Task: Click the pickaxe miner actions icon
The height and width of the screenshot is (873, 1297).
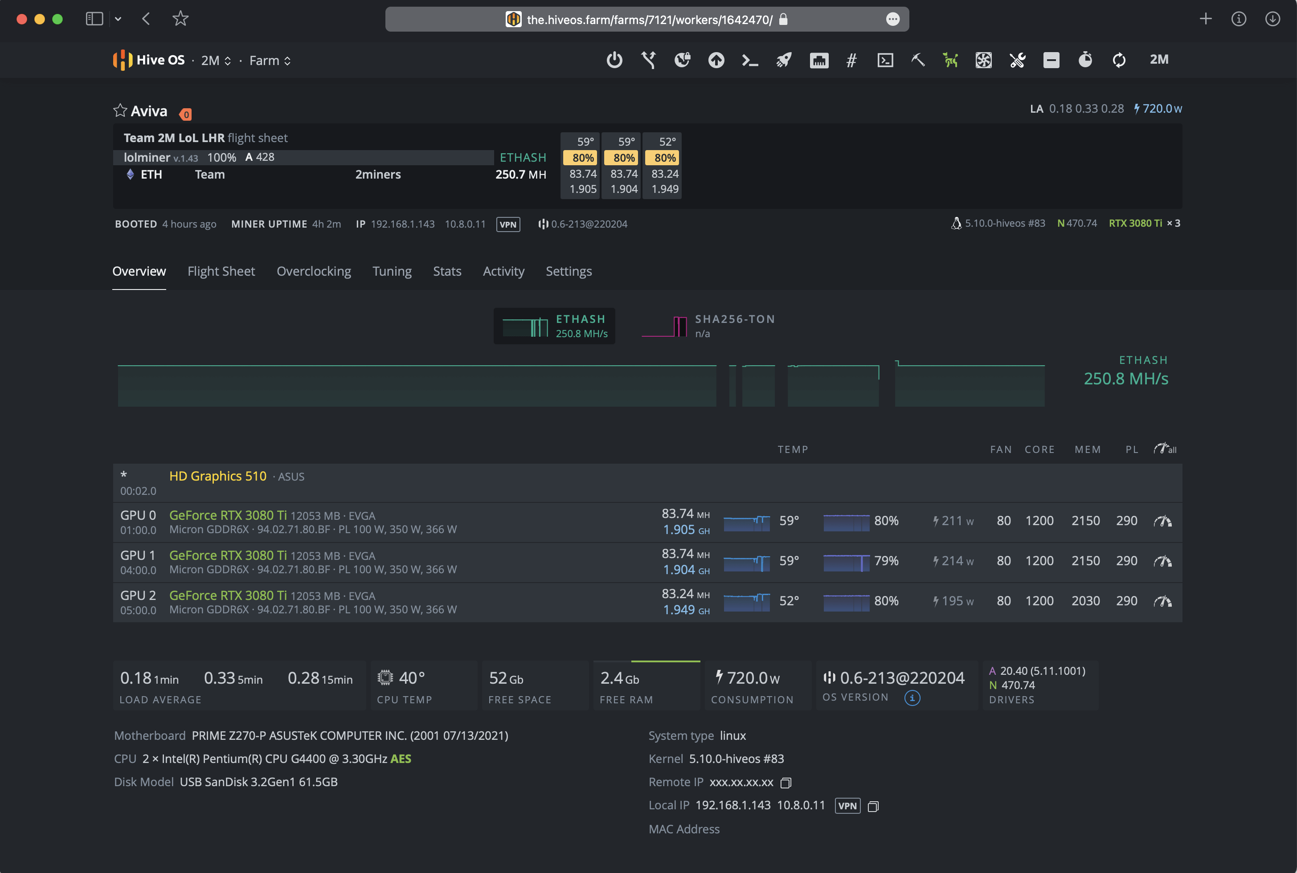Action: [x=918, y=60]
